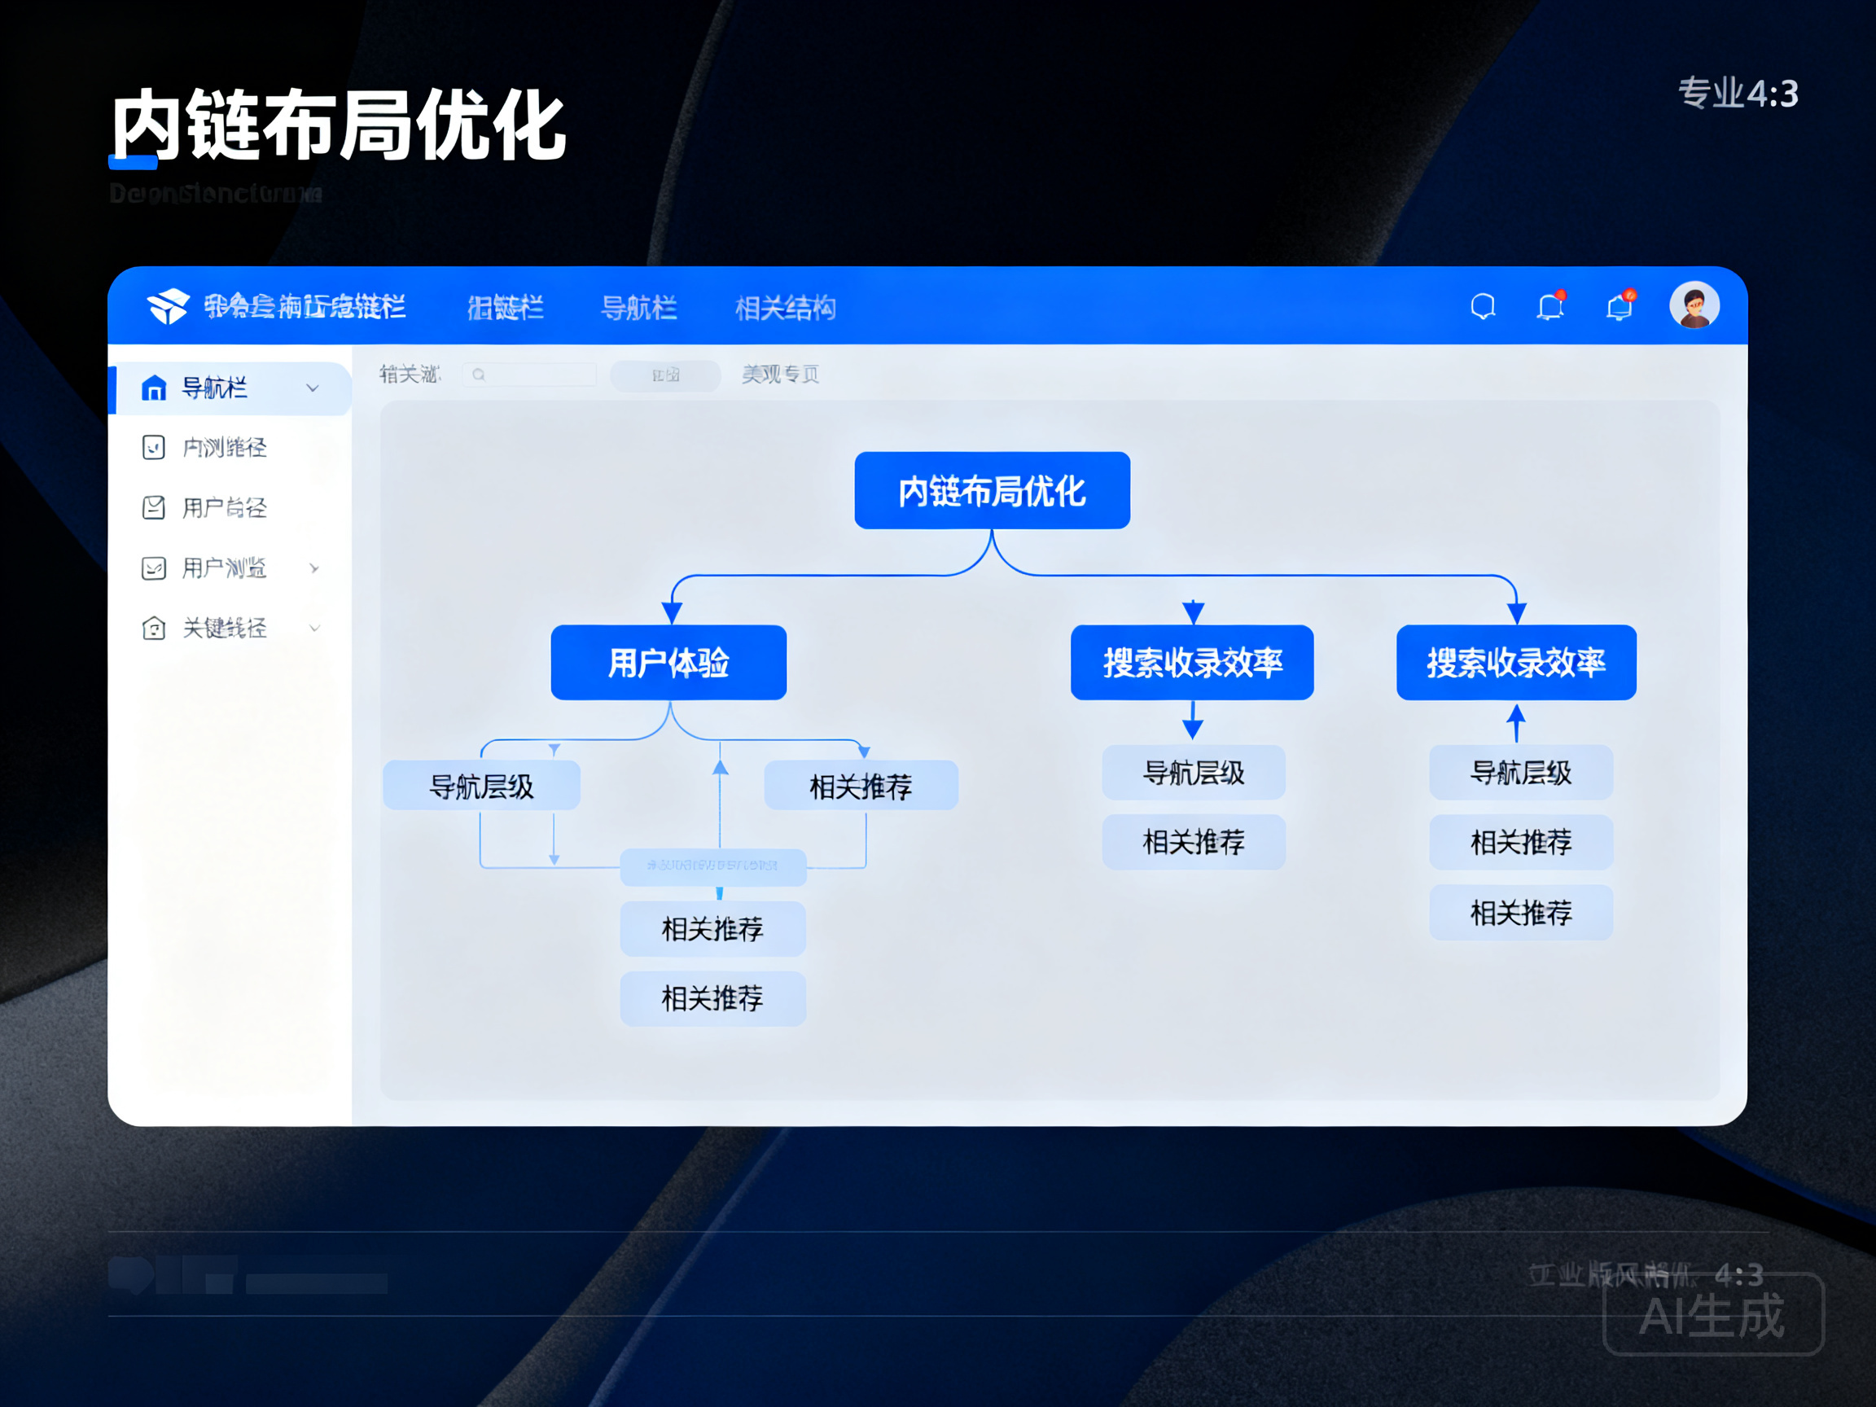
Task: Focus the search input field in the toolbar
Action: [x=529, y=374]
